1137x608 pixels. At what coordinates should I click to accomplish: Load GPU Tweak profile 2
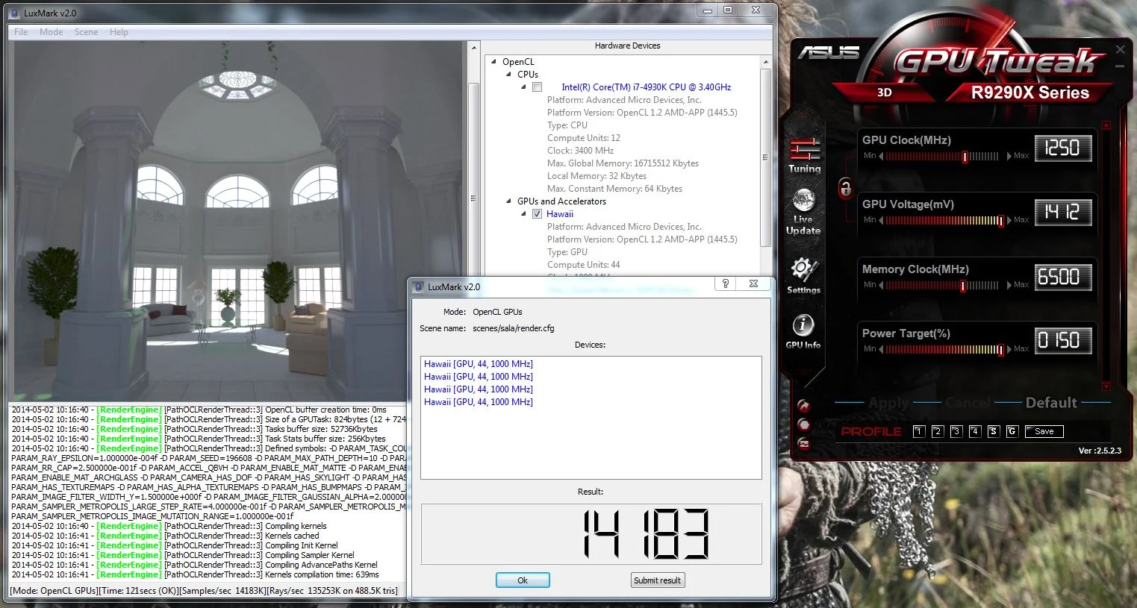[x=938, y=431]
